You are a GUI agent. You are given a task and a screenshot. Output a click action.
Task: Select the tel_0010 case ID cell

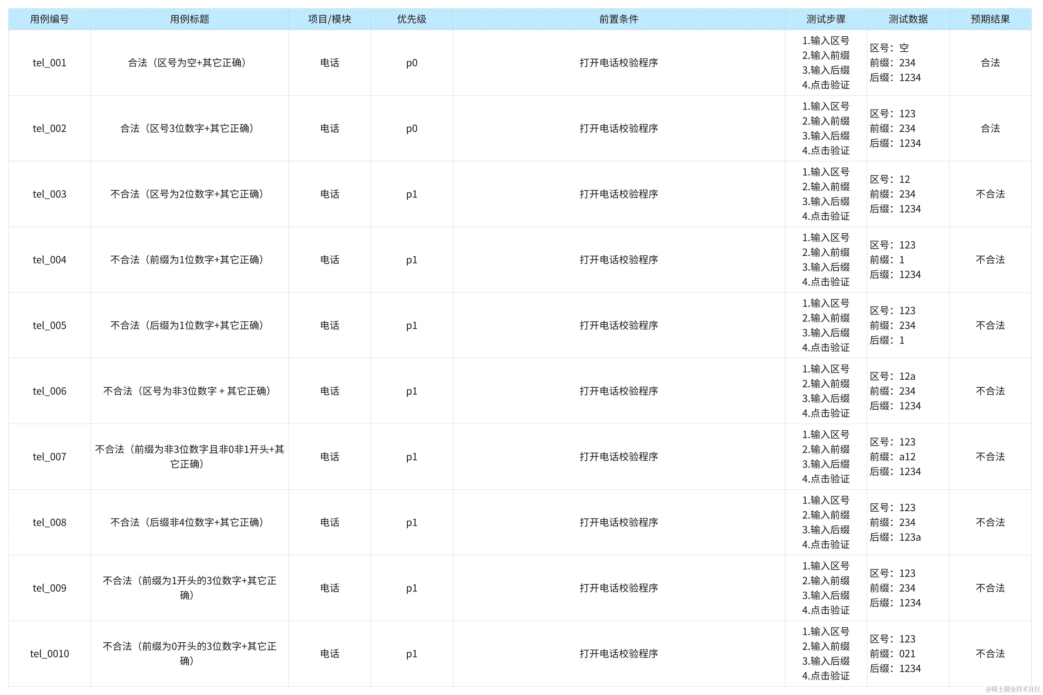[49, 654]
